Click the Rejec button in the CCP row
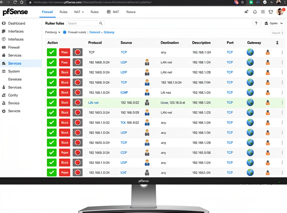The width and height of the screenshot is (287, 213). [65, 153]
